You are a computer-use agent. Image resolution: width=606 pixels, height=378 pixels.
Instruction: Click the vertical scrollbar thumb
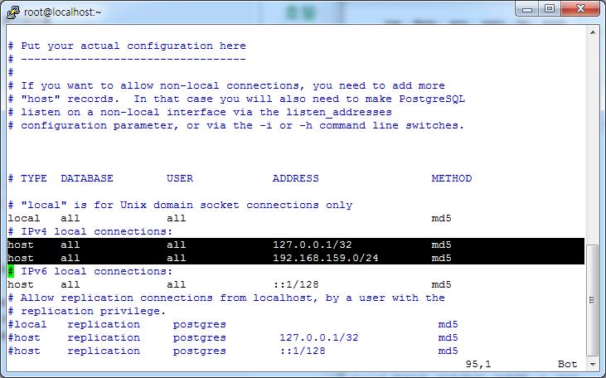[x=592, y=300]
